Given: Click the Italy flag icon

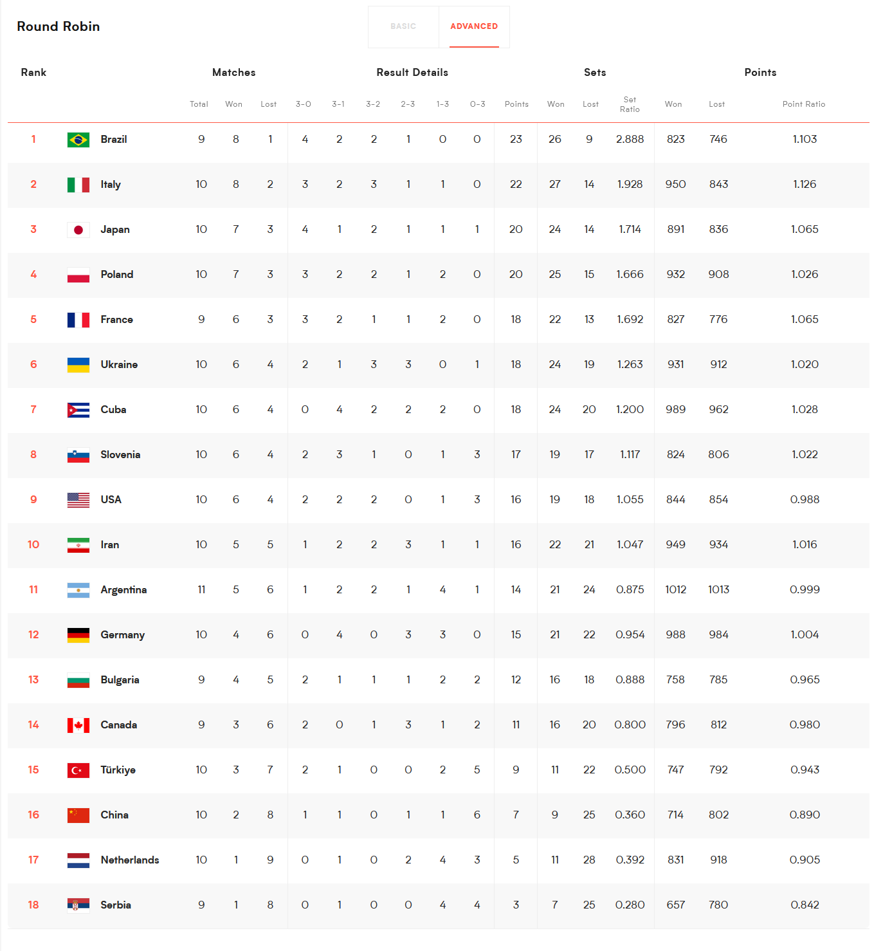Looking at the screenshot, I should [x=78, y=185].
